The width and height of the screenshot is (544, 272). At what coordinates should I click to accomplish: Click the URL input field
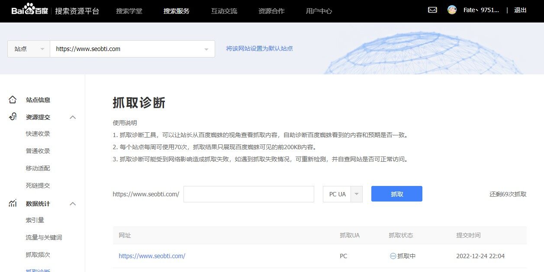[249, 194]
